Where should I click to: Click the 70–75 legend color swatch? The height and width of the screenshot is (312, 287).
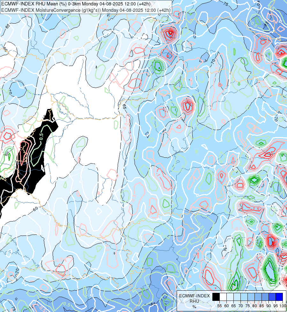pyautogui.click(x=244, y=297)
